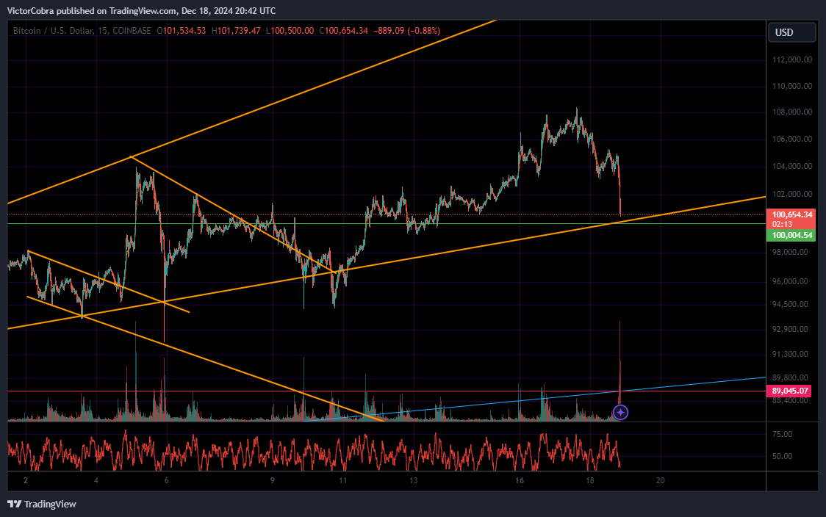This screenshot has width=826, height=517.
Task: Click the low value L100,500.00
Action: pyautogui.click(x=290, y=31)
